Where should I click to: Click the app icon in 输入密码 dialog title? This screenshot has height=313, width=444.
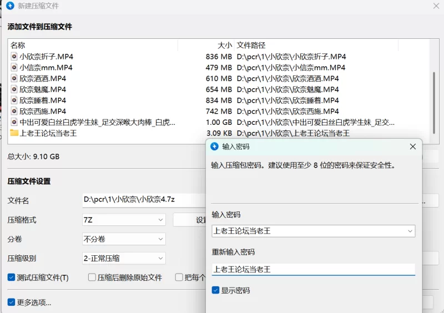click(x=215, y=147)
